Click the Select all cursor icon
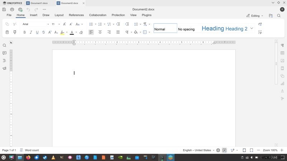Image resolution: width=287 pixels, height=161 pixels. pos(260,32)
